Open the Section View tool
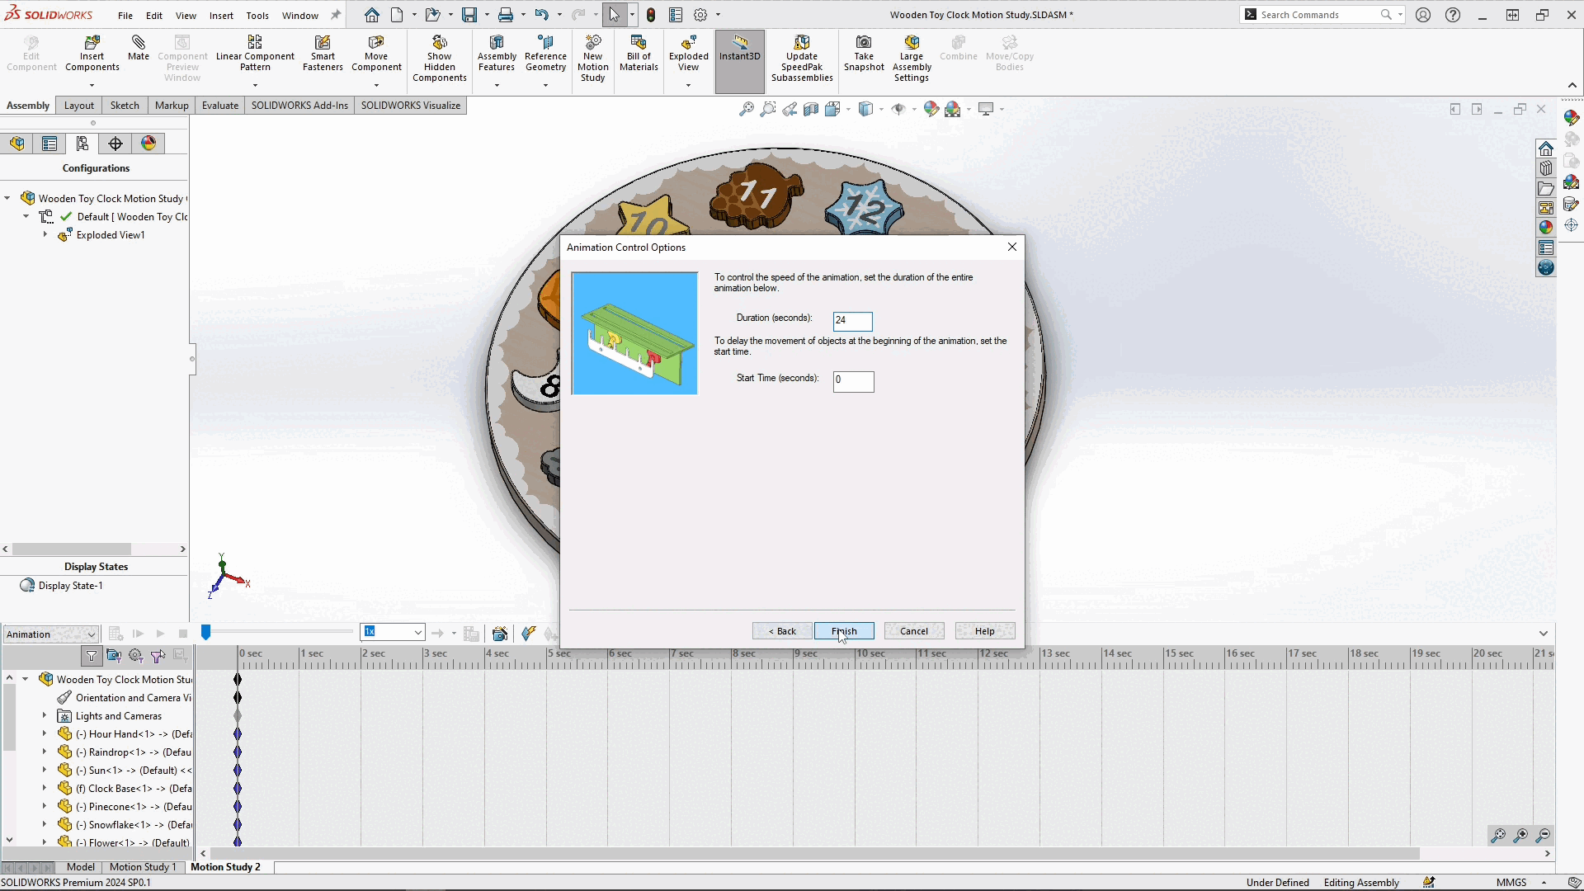This screenshot has height=891, width=1584. [x=810, y=108]
